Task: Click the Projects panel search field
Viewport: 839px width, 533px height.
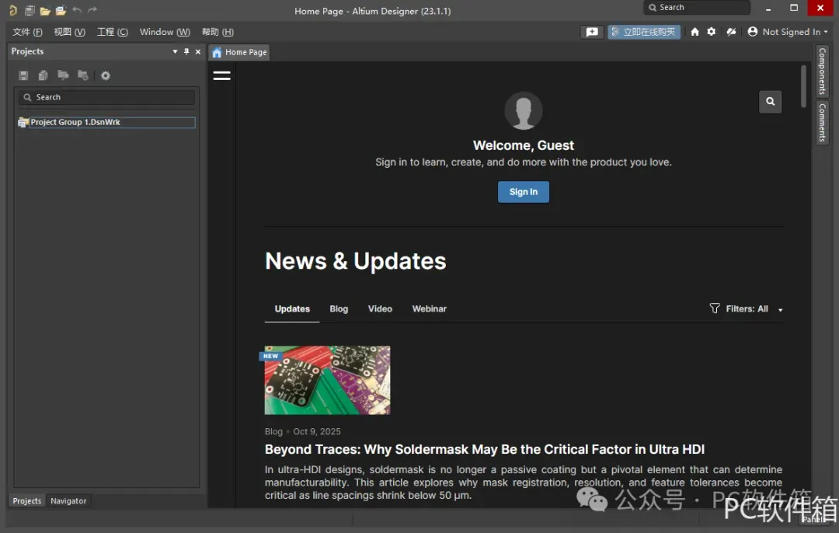Action: pyautogui.click(x=106, y=97)
